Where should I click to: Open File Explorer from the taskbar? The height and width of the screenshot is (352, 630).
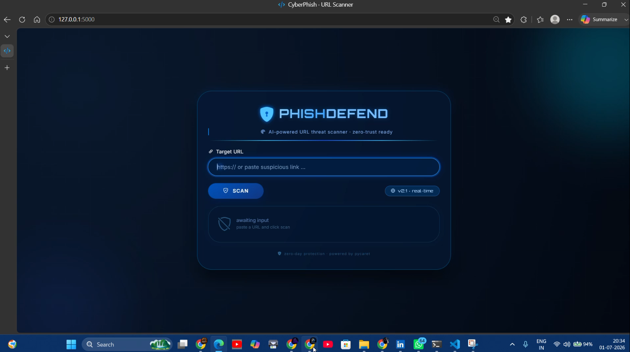pos(364,344)
